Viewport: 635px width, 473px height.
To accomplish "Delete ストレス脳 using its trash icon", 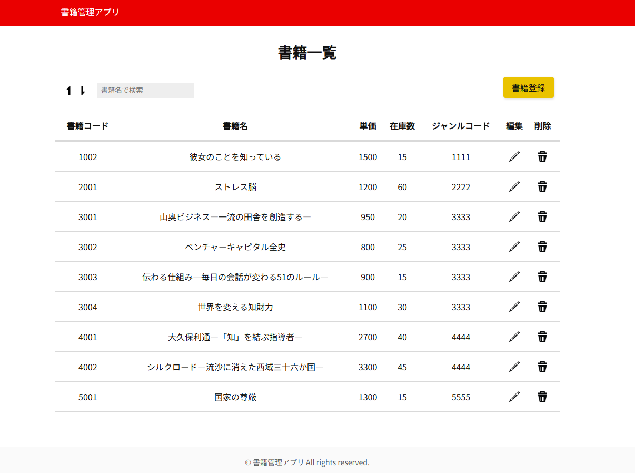I will [542, 186].
